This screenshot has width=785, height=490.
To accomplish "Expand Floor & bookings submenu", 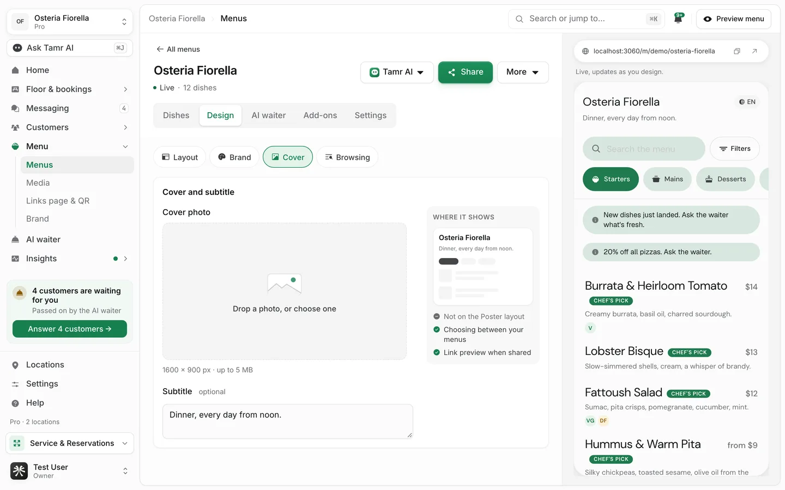I will [125, 89].
